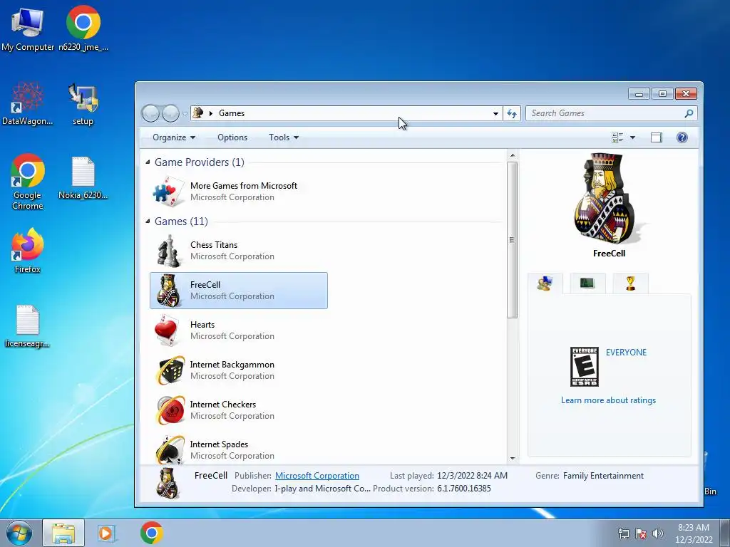Select the Internet Spades icon

170,450
